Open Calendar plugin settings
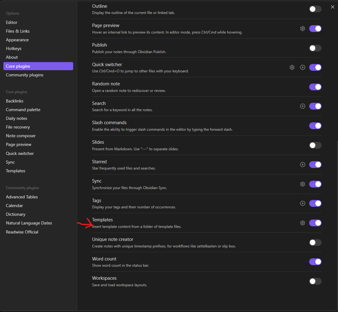 tap(38, 206)
